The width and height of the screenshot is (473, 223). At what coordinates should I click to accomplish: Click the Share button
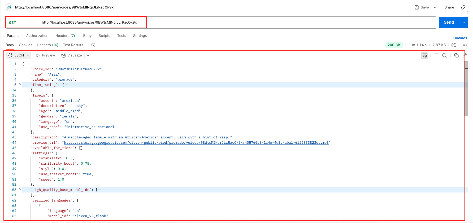click(449, 7)
